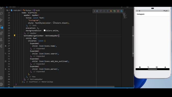The width and height of the screenshot is (172, 97).
Task: Click '// BottomAppBar' closing comment
Action: (x=35, y=79)
